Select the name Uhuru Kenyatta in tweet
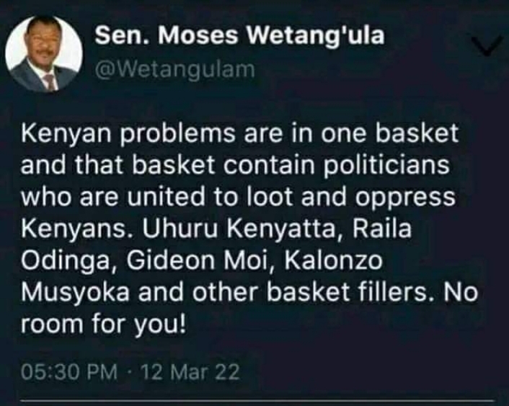This screenshot has width=509, height=406. [239, 229]
